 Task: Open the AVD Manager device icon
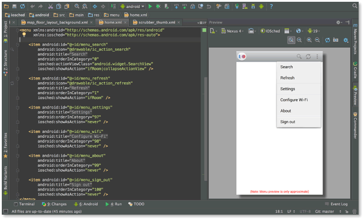(245, 7)
